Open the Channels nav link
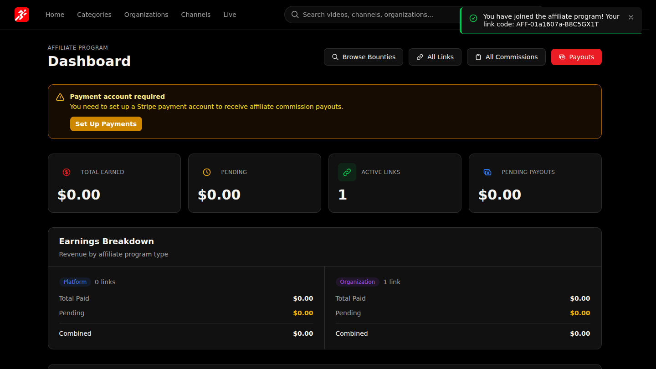 click(x=196, y=15)
